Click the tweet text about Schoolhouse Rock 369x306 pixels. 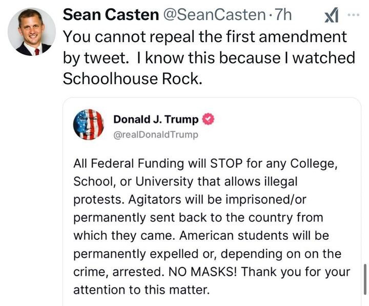pos(209,58)
